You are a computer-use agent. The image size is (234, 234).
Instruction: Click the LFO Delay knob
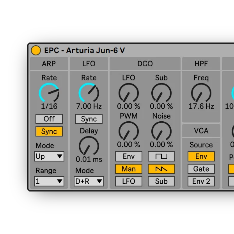pyautogui.click(x=89, y=146)
